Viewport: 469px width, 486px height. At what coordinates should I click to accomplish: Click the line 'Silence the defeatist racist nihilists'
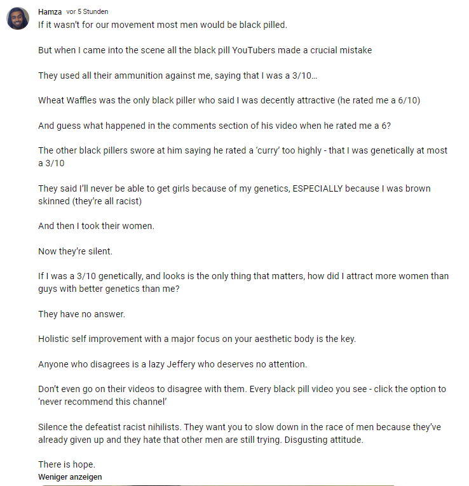coord(240,433)
